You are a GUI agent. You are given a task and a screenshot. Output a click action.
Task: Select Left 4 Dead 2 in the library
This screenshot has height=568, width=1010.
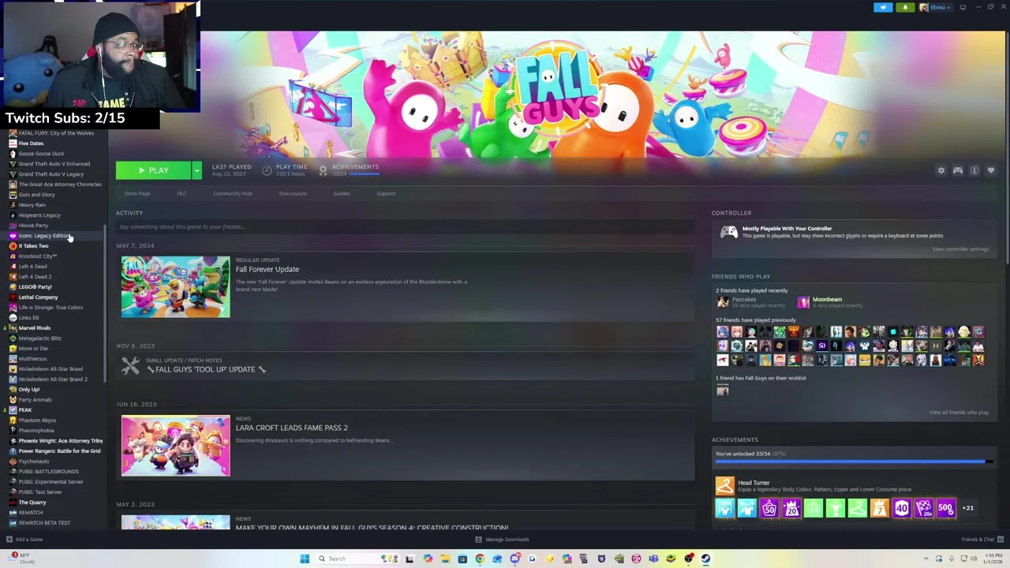click(x=35, y=277)
